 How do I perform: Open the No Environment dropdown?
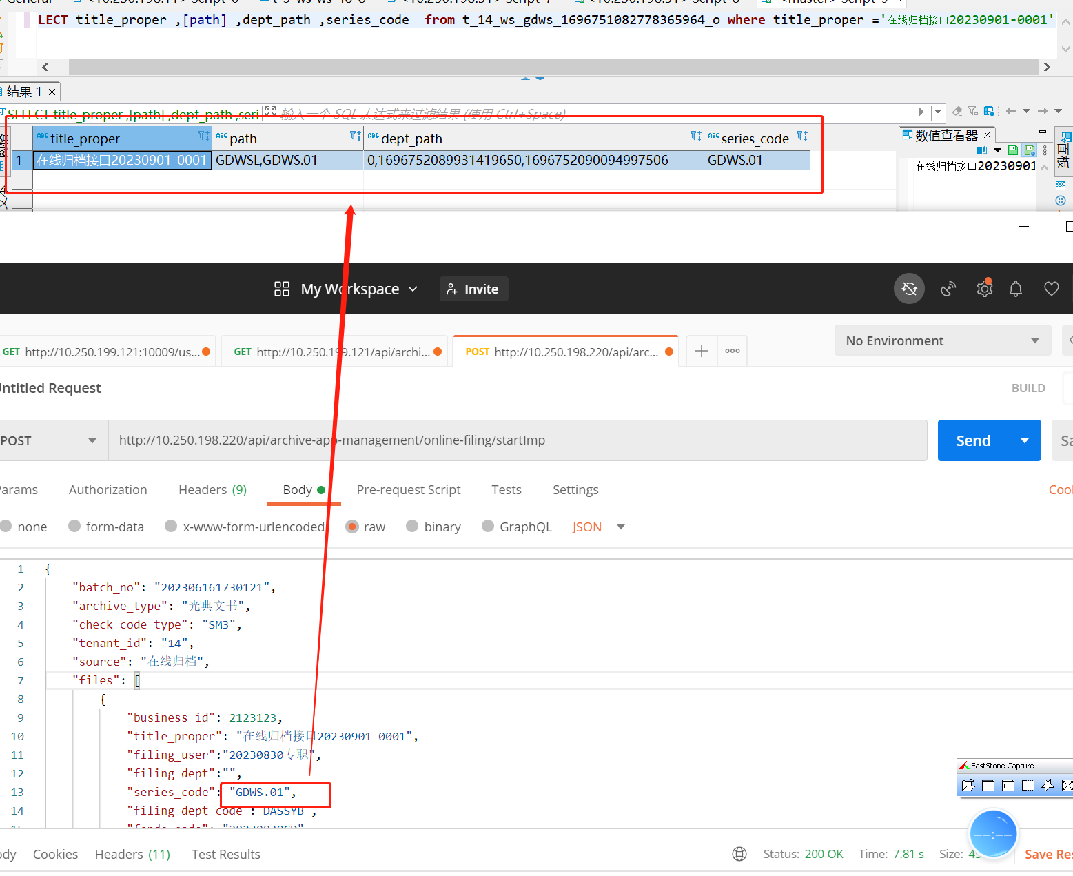click(x=942, y=340)
